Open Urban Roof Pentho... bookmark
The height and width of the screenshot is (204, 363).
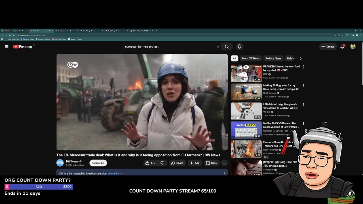(x=59, y=39)
